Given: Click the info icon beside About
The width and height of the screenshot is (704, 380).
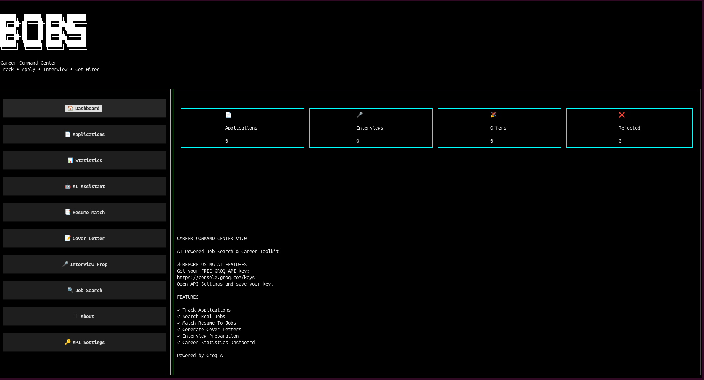Looking at the screenshot, I should (x=76, y=316).
